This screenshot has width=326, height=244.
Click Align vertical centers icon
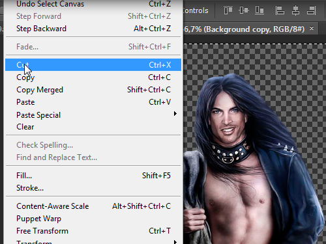click(x=244, y=10)
